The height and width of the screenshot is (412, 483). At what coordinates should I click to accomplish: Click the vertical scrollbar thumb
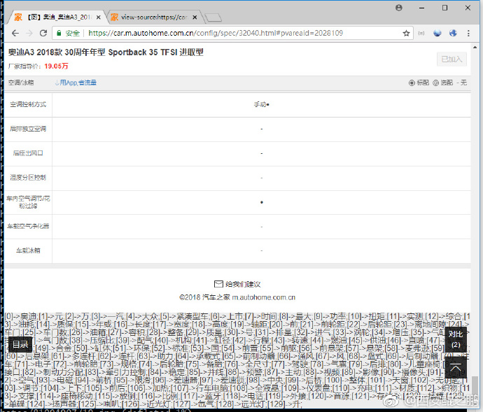pos(475,386)
